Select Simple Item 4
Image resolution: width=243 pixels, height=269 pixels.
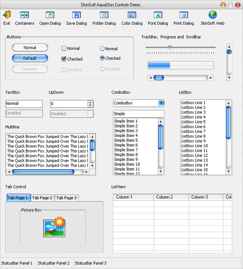[126, 136]
